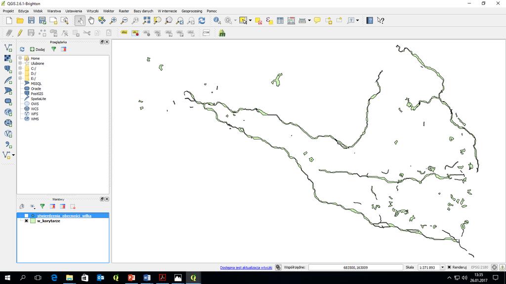
Task: Toggle the Renderuj checkbox
Action: (449, 267)
